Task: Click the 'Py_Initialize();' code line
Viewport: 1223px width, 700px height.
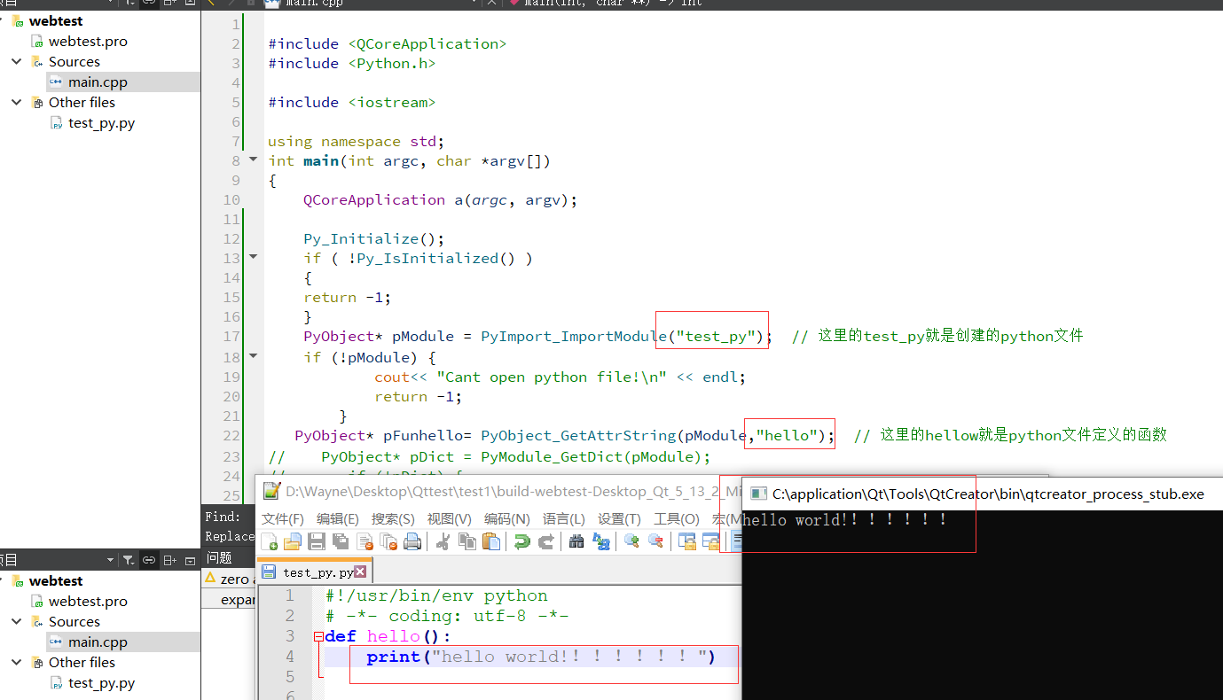Action: point(373,238)
